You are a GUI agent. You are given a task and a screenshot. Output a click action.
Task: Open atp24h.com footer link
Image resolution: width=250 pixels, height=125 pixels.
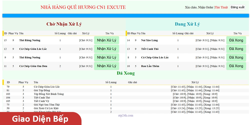coord(125,115)
